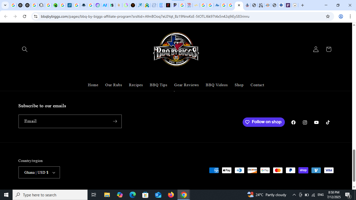
Task: Select the Country/region label text
Action: click(30, 161)
